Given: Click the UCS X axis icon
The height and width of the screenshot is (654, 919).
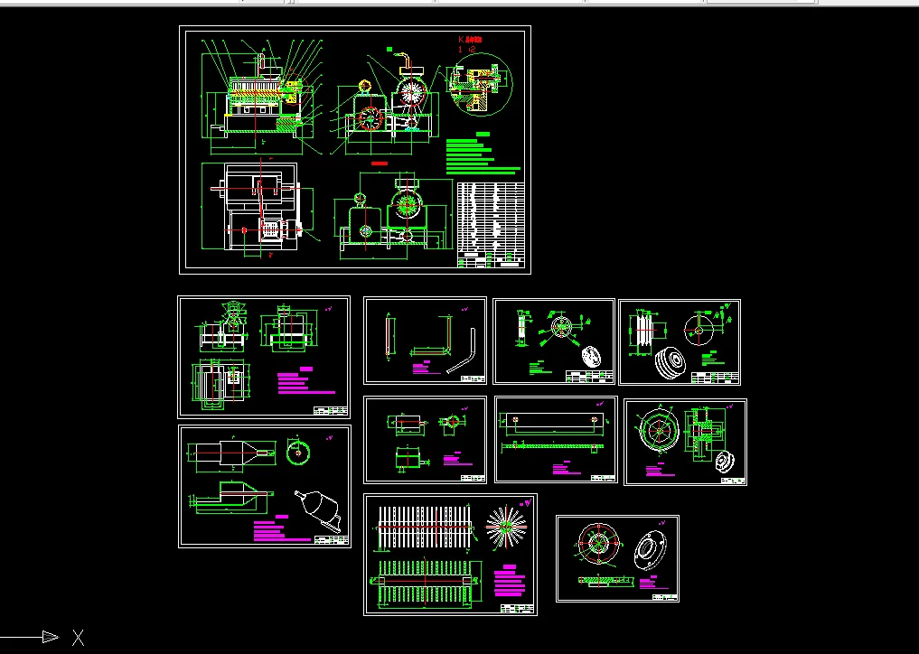Looking at the screenshot, I should pos(42,637).
